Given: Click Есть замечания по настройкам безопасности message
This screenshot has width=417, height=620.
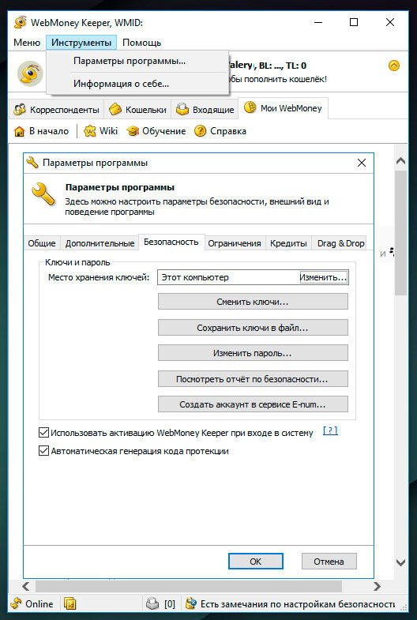Looking at the screenshot, I should click(298, 603).
